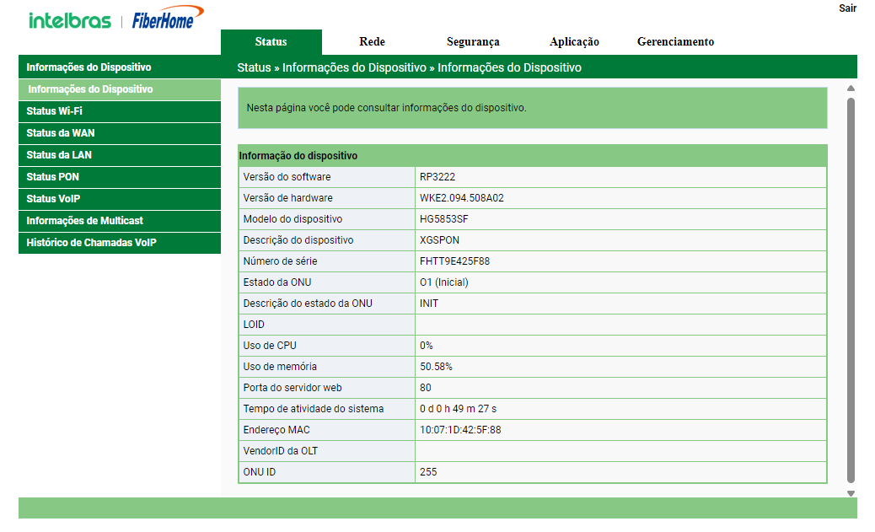Go to the Aplicação tab

pos(574,42)
